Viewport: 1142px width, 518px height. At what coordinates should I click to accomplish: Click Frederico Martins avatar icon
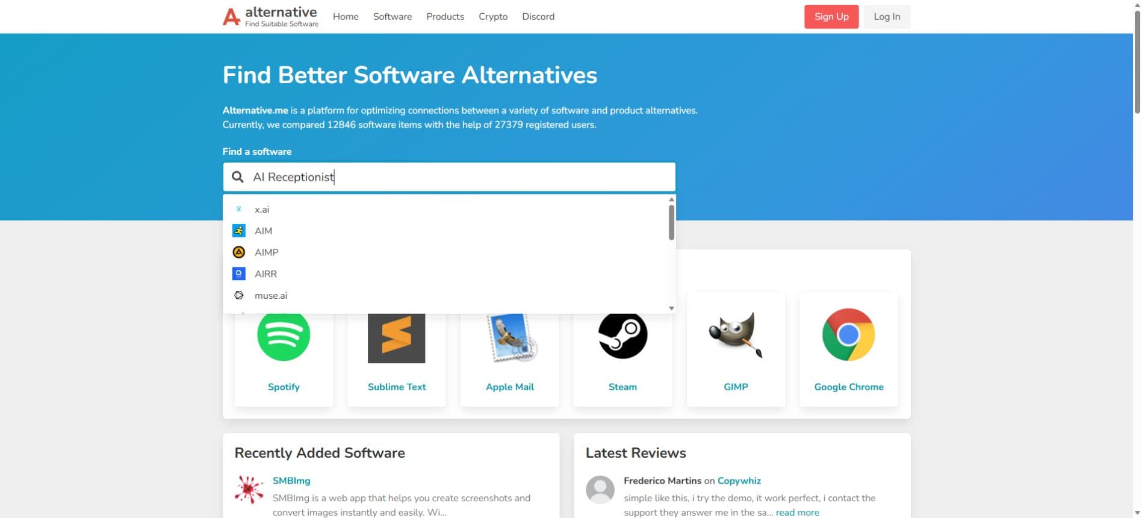pyautogui.click(x=600, y=489)
